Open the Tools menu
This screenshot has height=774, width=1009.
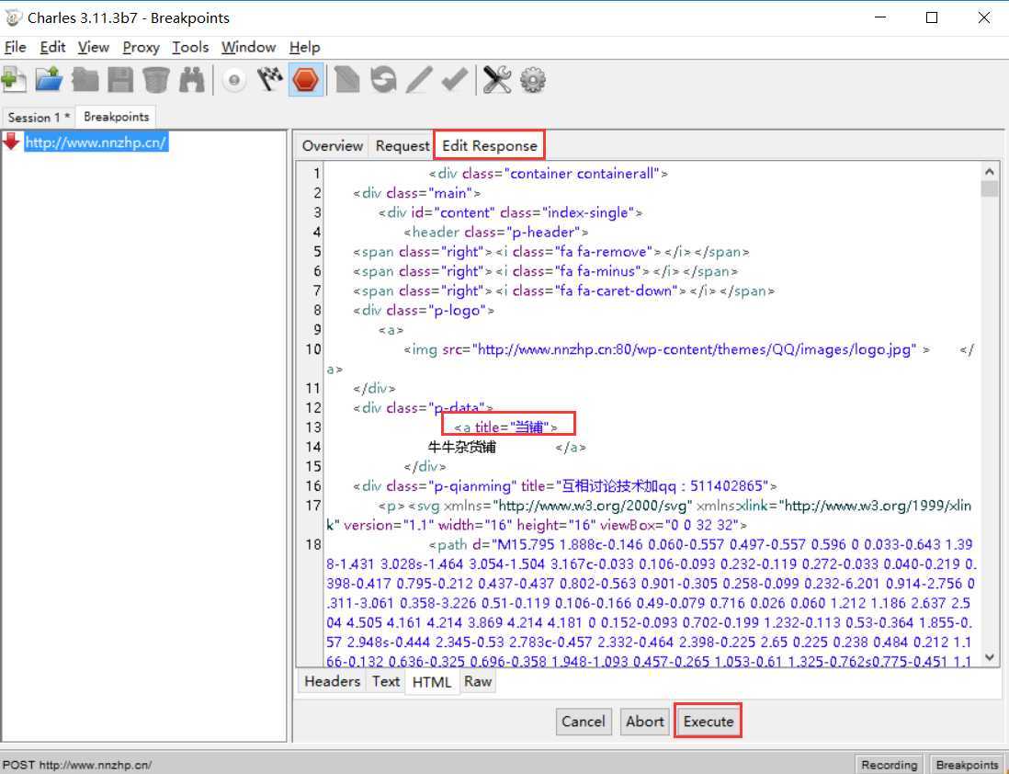coord(190,47)
